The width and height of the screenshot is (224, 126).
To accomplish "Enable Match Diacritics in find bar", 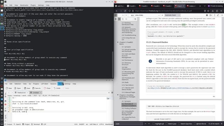I will pyautogui.click(x=185, y=124).
